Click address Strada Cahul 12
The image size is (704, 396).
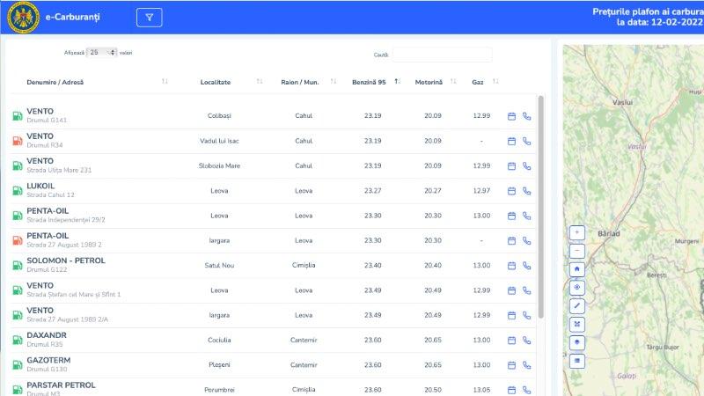[x=50, y=194]
